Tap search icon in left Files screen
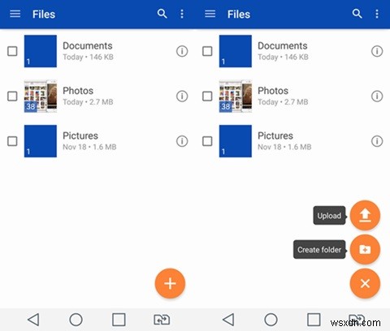This screenshot has height=331, width=390. 162,14
